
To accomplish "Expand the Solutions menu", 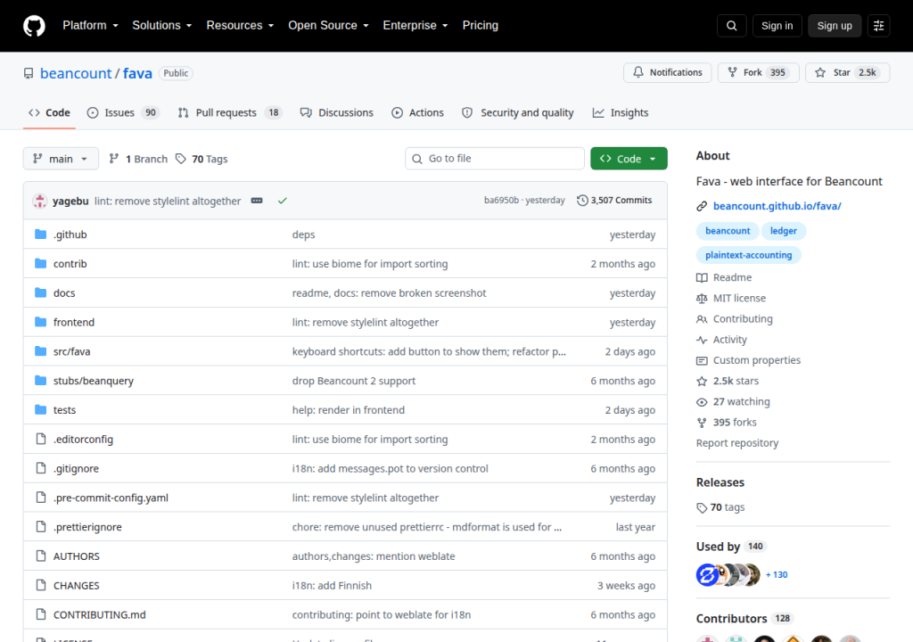I will (162, 26).
